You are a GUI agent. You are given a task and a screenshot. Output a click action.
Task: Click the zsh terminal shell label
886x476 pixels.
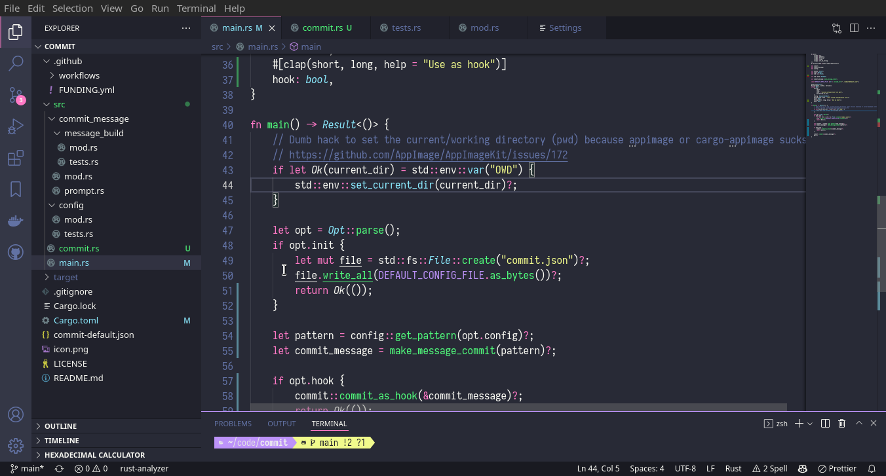tap(776, 424)
